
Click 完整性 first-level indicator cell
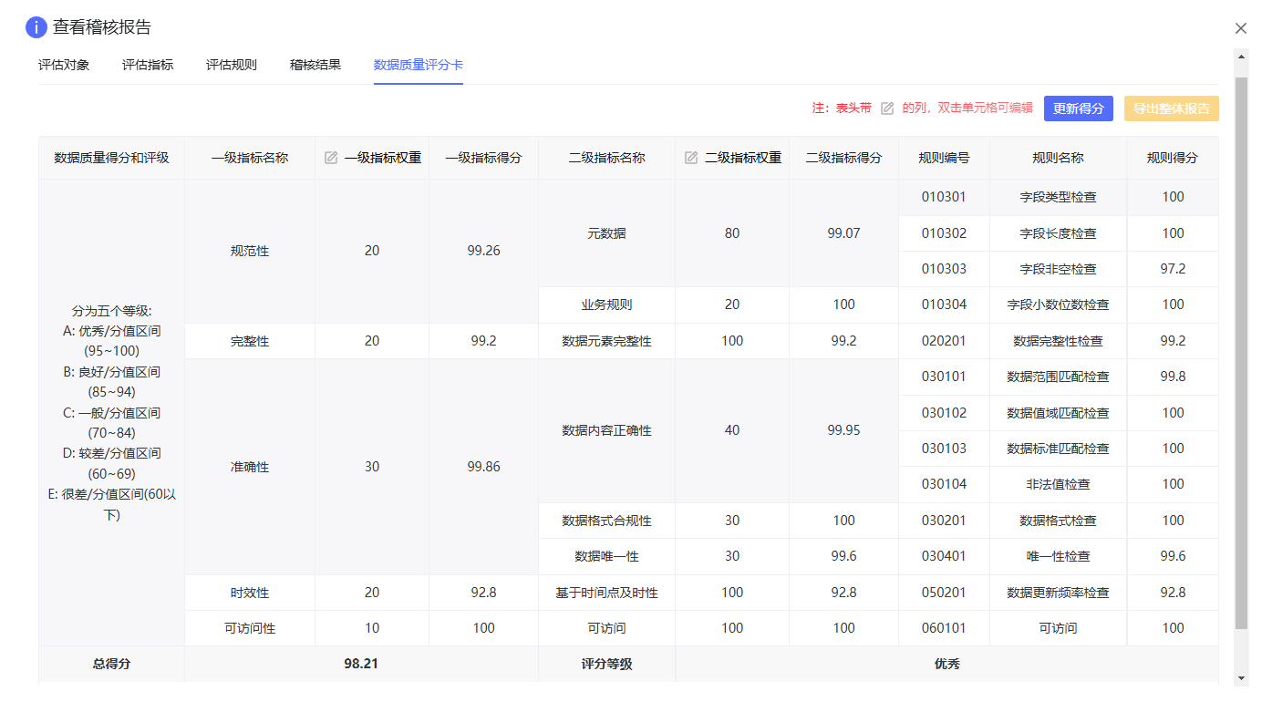pyautogui.click(x=250, y=341)
